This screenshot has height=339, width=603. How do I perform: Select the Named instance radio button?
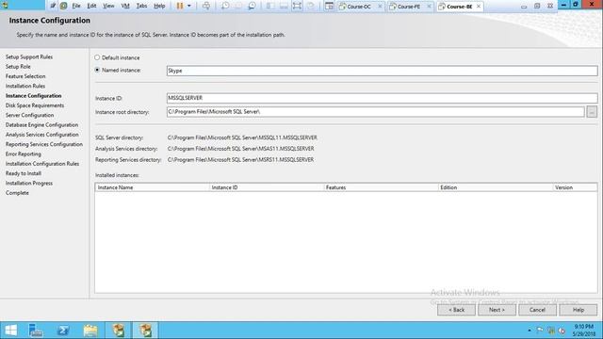(97, 70)
